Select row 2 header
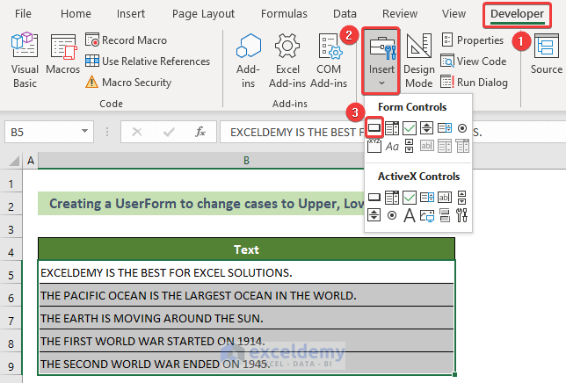 11,206
